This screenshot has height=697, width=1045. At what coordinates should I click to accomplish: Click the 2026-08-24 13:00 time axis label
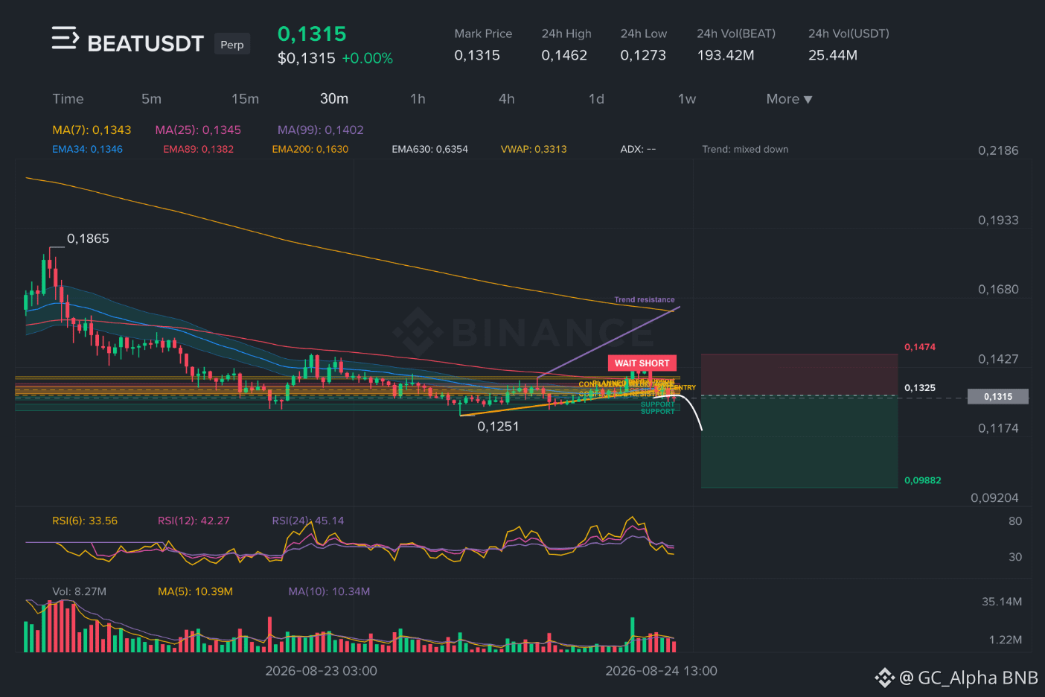[x=661, y=671]
